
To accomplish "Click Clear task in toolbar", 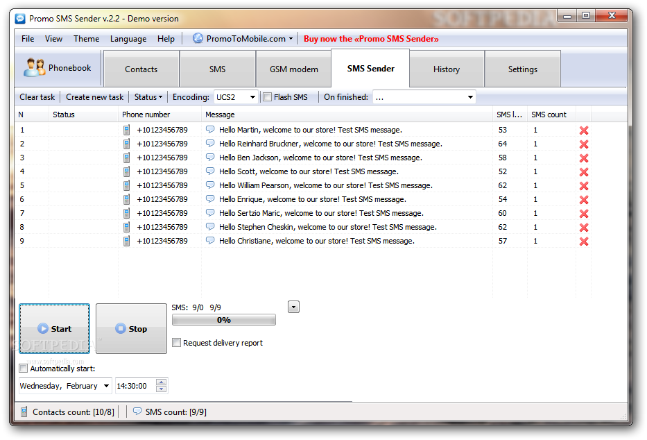I will [37, 97].
